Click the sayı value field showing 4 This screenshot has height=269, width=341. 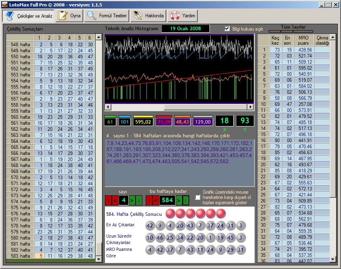point(123,200)
